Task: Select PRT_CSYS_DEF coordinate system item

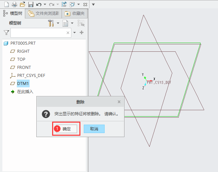Action: 31,76
